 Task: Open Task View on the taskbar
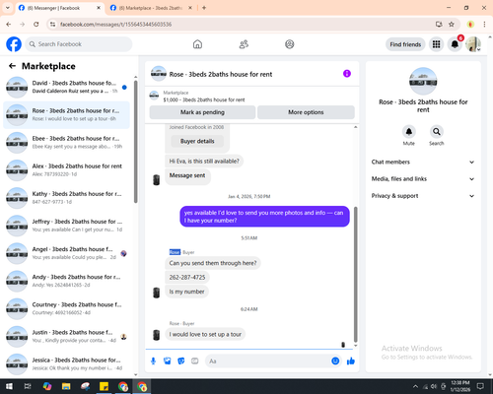point(28,386)
